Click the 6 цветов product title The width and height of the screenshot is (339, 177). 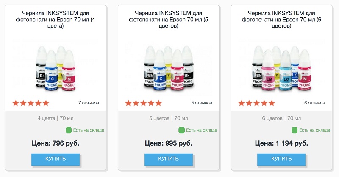pos(281,20)
